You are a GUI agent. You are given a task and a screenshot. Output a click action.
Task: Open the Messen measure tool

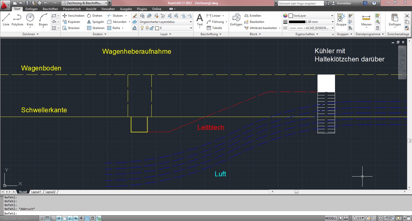pos(366,20)
